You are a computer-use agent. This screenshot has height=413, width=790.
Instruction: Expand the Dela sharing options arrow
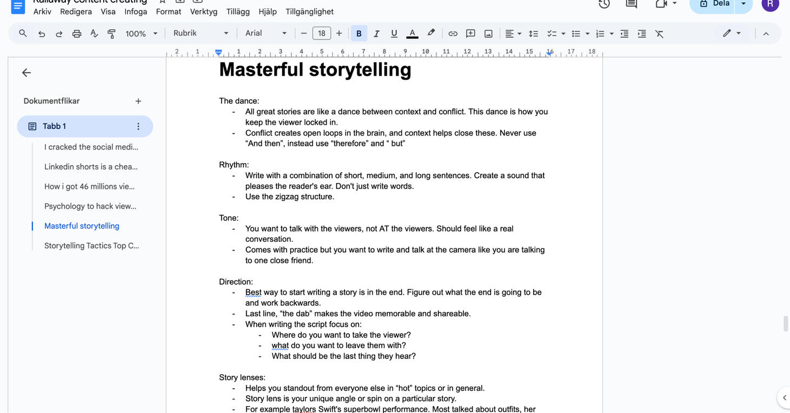point(743,4)
